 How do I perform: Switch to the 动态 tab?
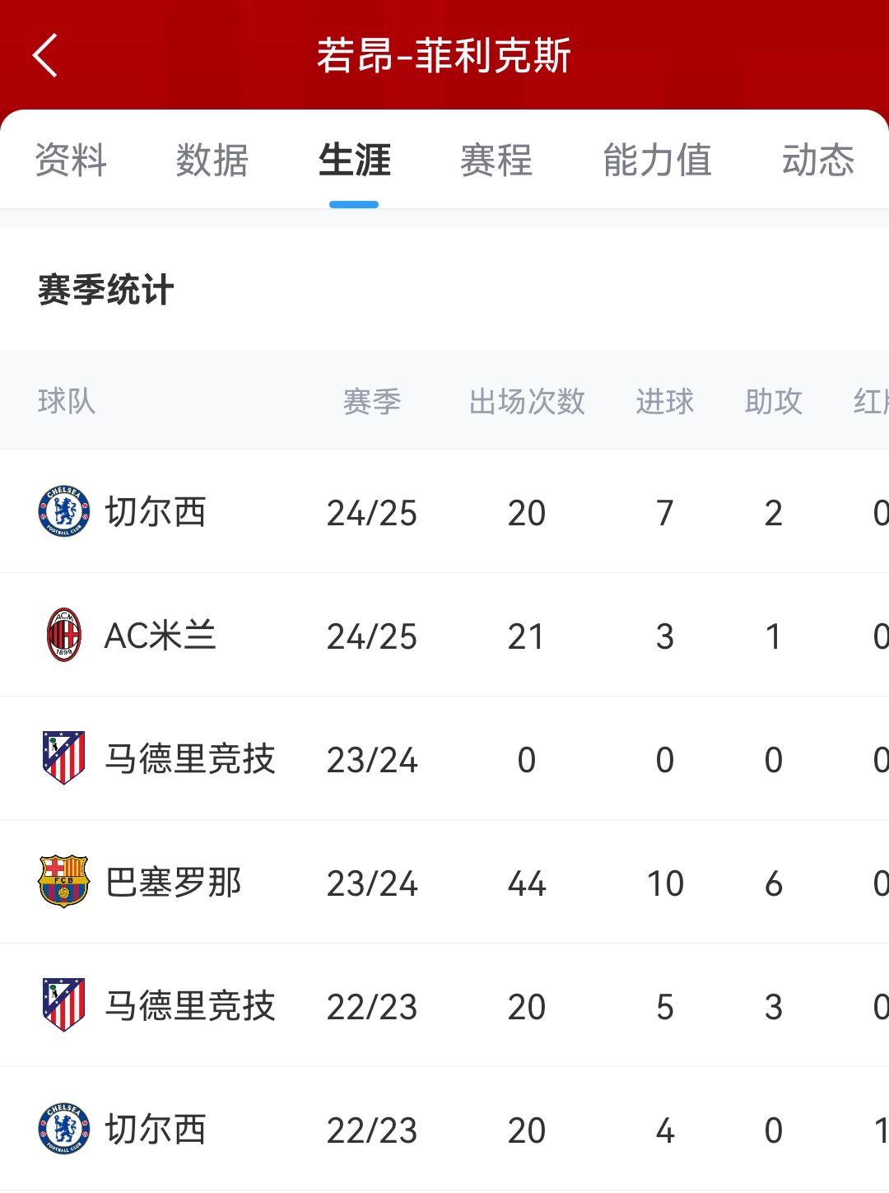point(817,160)
